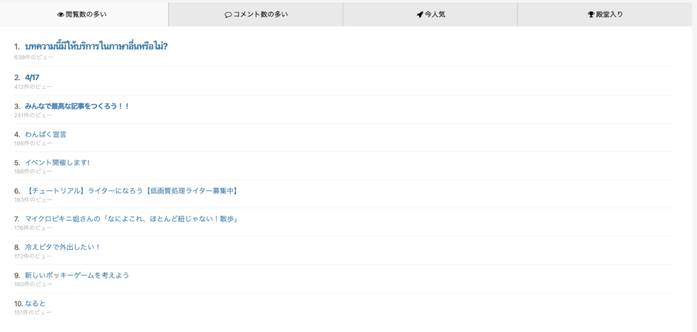This screenshot has height=332, width=697.
Task: Click the speech bubble icon for コメント数の多い
Action: tap(228, 14)
